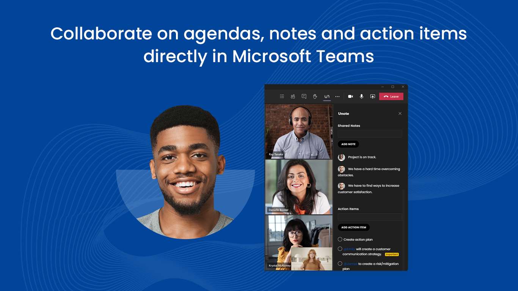Viewport: 518px width, 291px height.
Task: Click the Unote panel title
Action: (x=343, y=114)
